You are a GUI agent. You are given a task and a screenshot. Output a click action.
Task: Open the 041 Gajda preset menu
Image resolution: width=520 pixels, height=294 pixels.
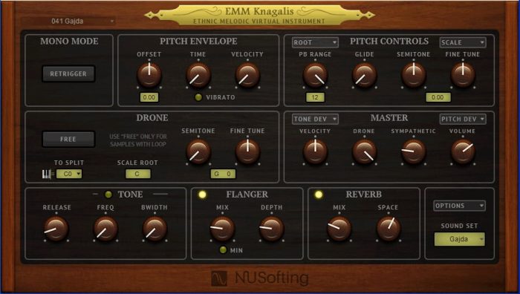[81, 22]
